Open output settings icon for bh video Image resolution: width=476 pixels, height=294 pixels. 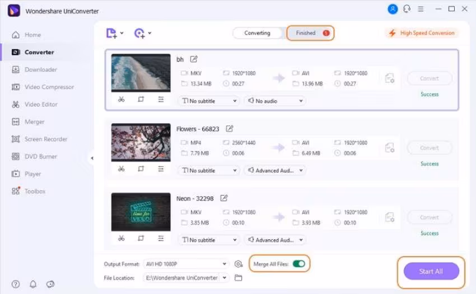390,78
